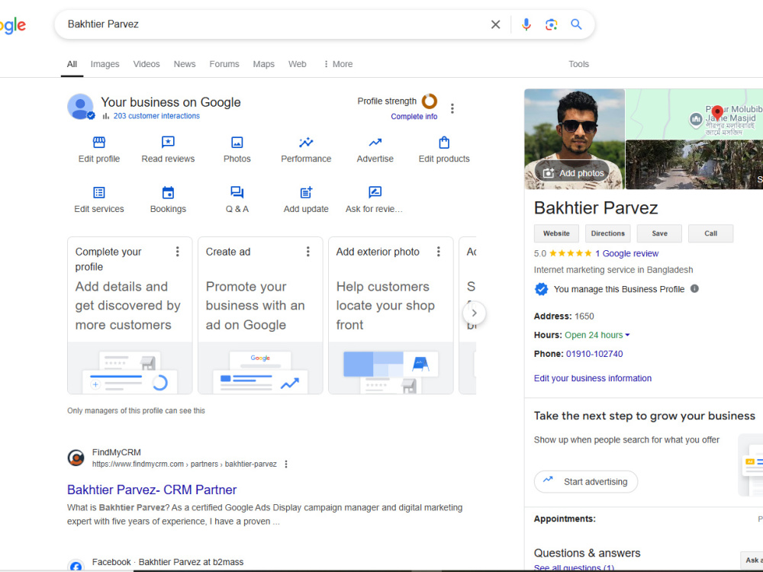Screen dimensions: 763x572
Task: Click Add photos on profile picture
Action: pos(573,173)
